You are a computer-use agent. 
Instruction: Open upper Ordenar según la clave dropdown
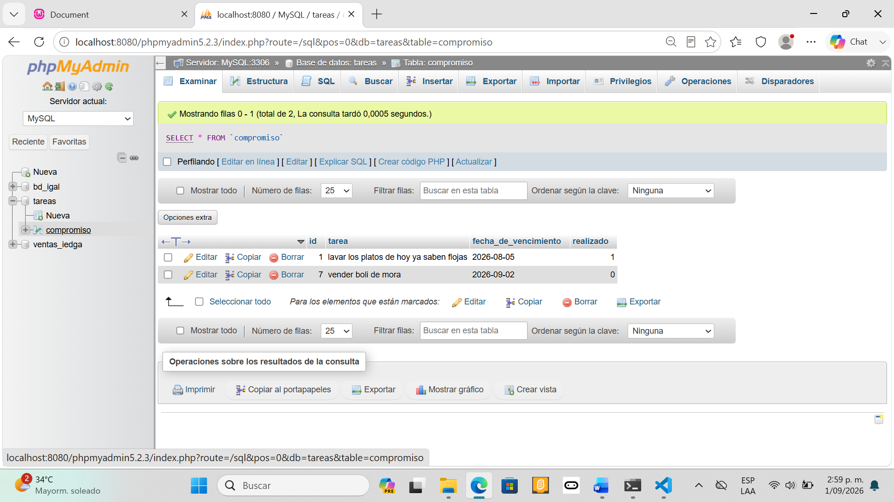click(x=670, y=191)
